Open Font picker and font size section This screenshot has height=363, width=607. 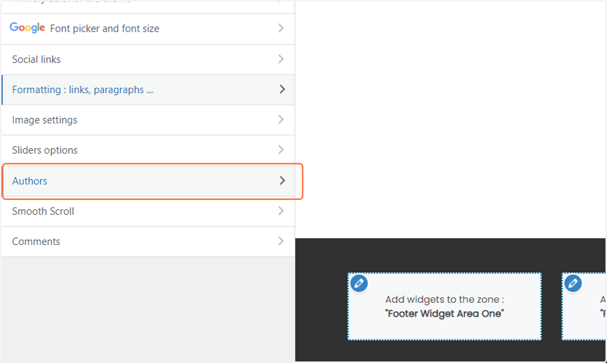click(148, 29)
